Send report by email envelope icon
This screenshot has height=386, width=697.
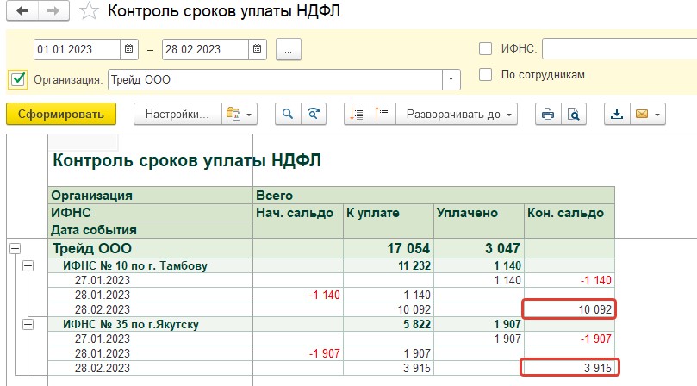click(x=642, y=115)
